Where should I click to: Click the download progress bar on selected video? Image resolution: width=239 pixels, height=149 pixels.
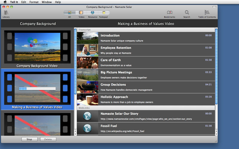tap(37, 89)
